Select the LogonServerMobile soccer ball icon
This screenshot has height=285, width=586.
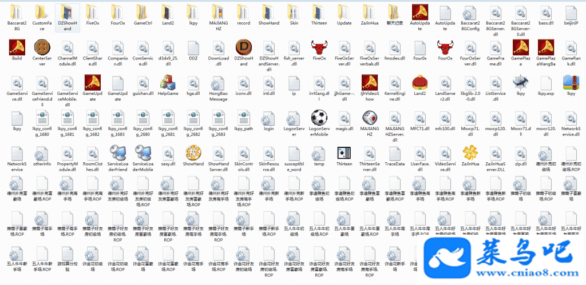coord(319,118)
